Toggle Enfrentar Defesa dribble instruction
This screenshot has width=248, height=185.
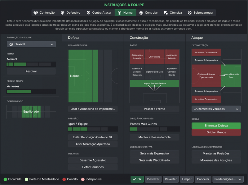coord(216,126)
